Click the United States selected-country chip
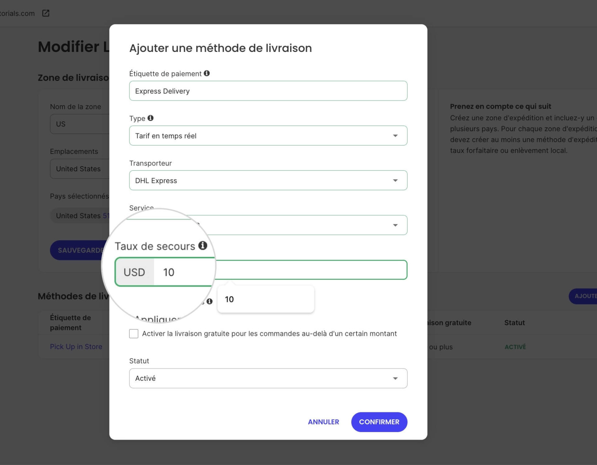 click(x=80, y=216)
